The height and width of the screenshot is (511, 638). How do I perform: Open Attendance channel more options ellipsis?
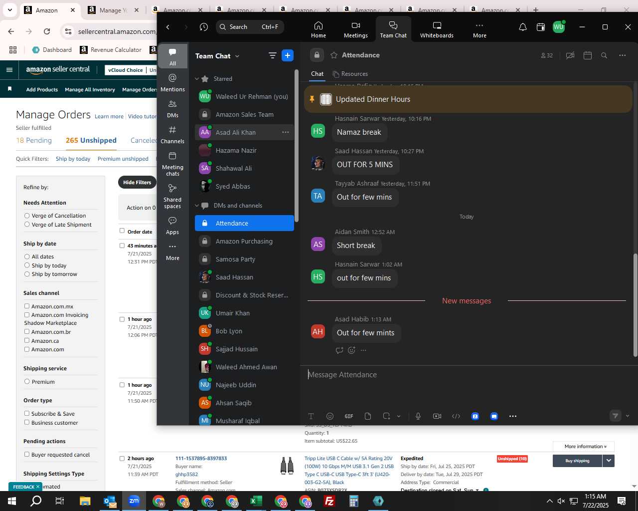[622, 55]
